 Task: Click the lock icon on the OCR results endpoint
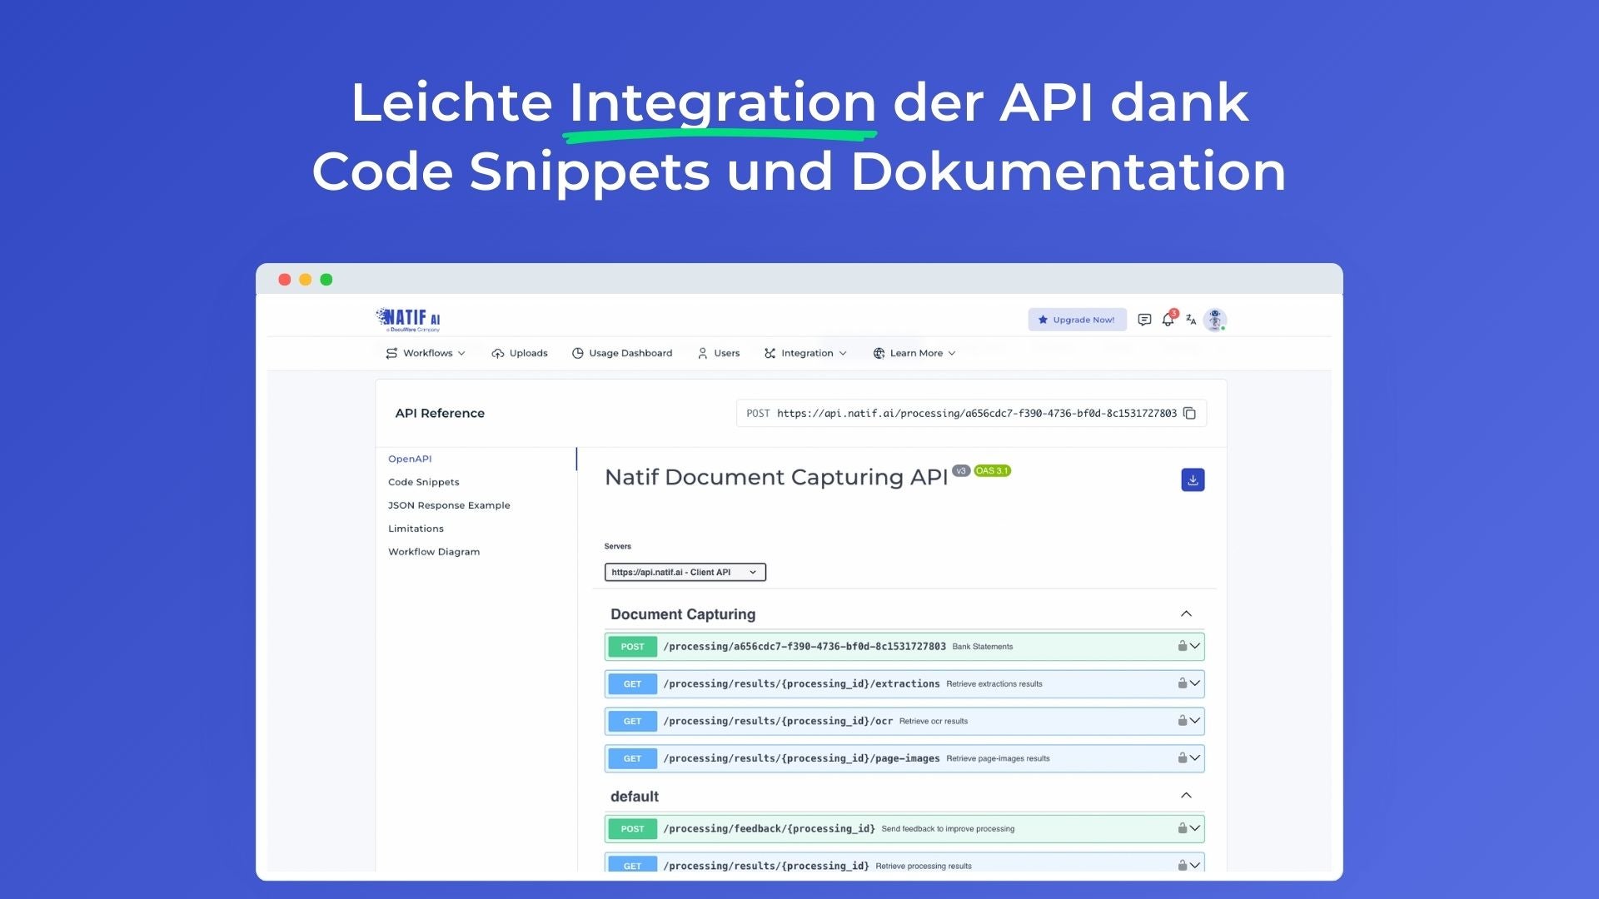coord(1182,721)
